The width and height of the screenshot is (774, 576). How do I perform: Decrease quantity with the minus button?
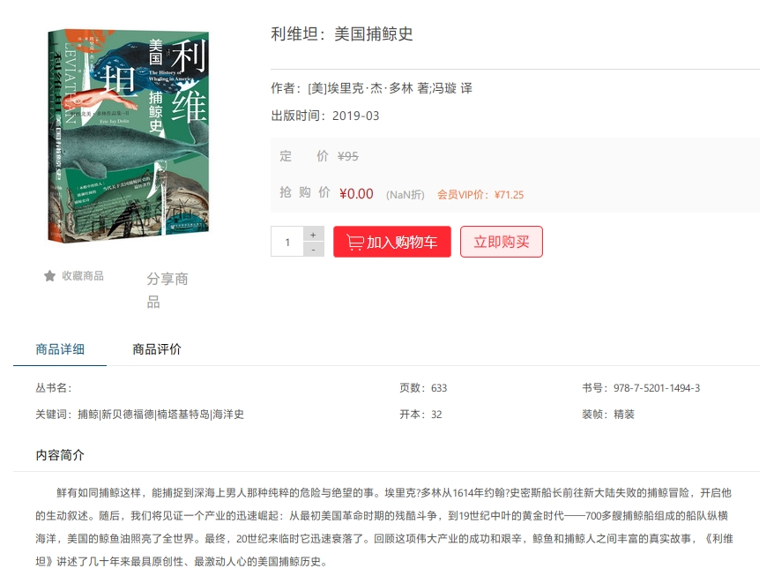tap(313, 250)
